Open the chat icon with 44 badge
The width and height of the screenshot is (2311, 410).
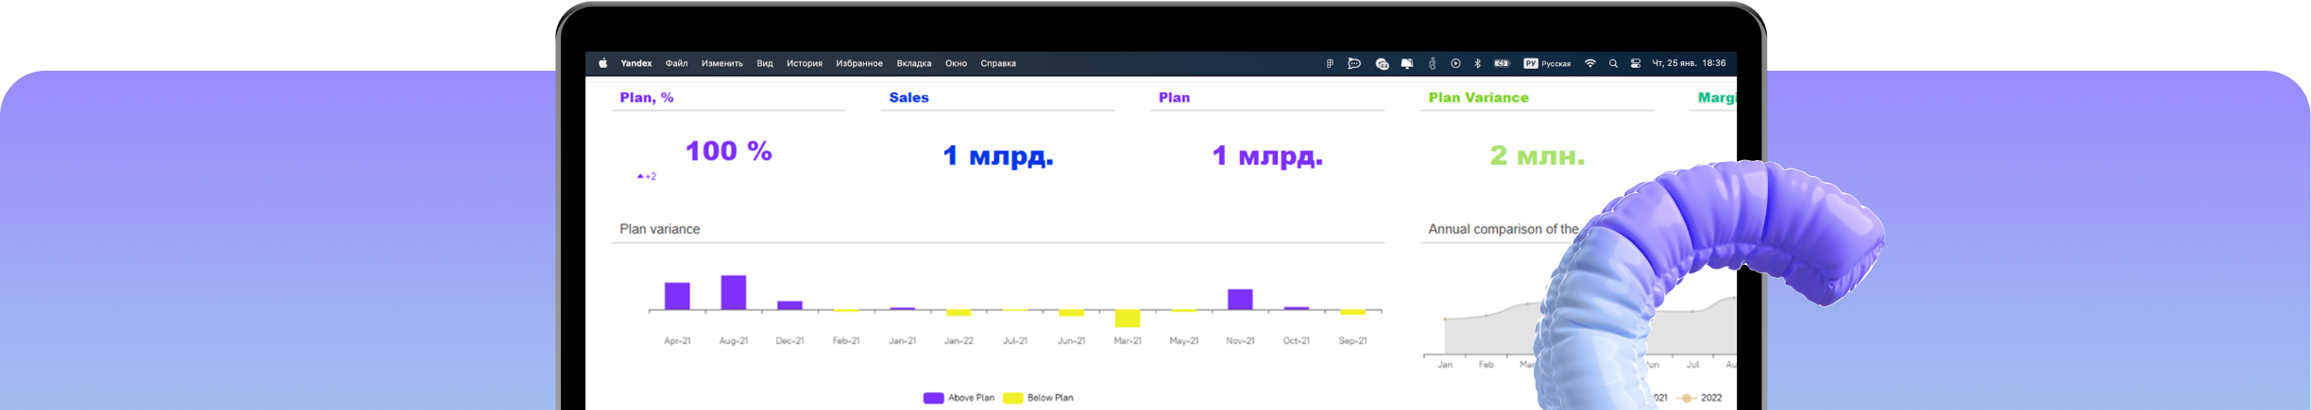(x=1382, y=63)
